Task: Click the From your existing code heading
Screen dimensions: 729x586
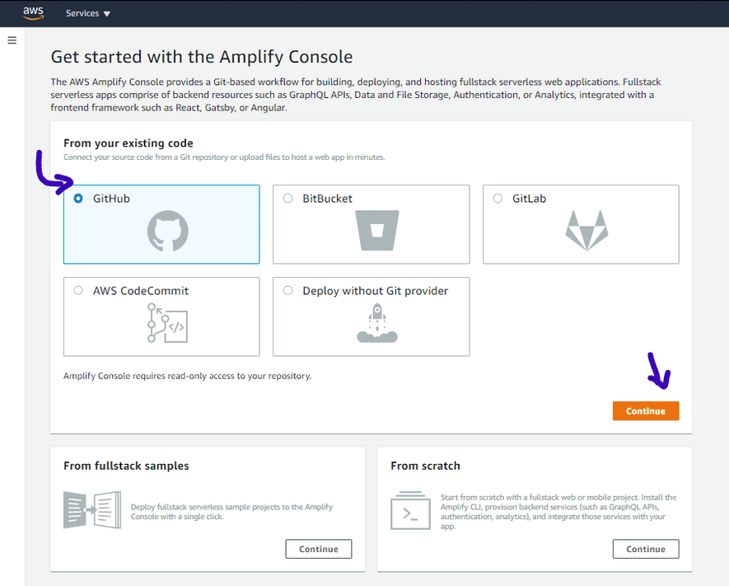Action: (x=129, y=143)
